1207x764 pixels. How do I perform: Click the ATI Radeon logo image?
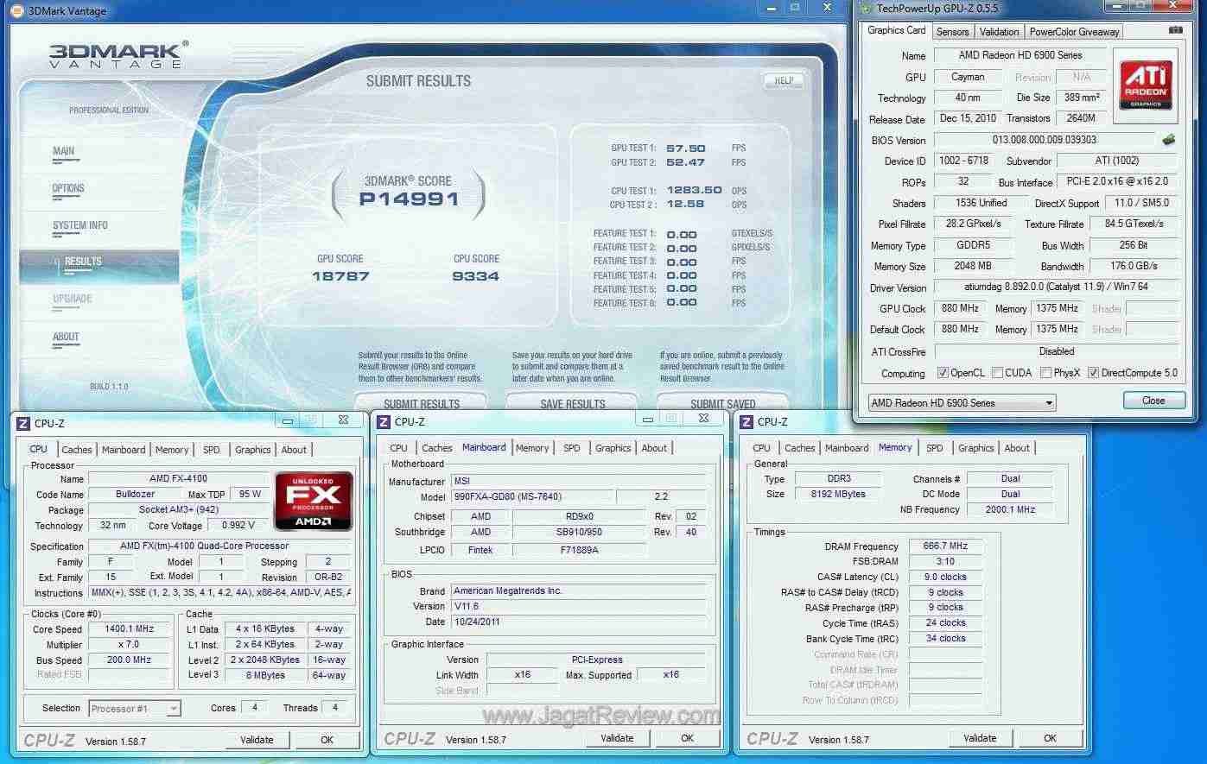[1146, 85]
